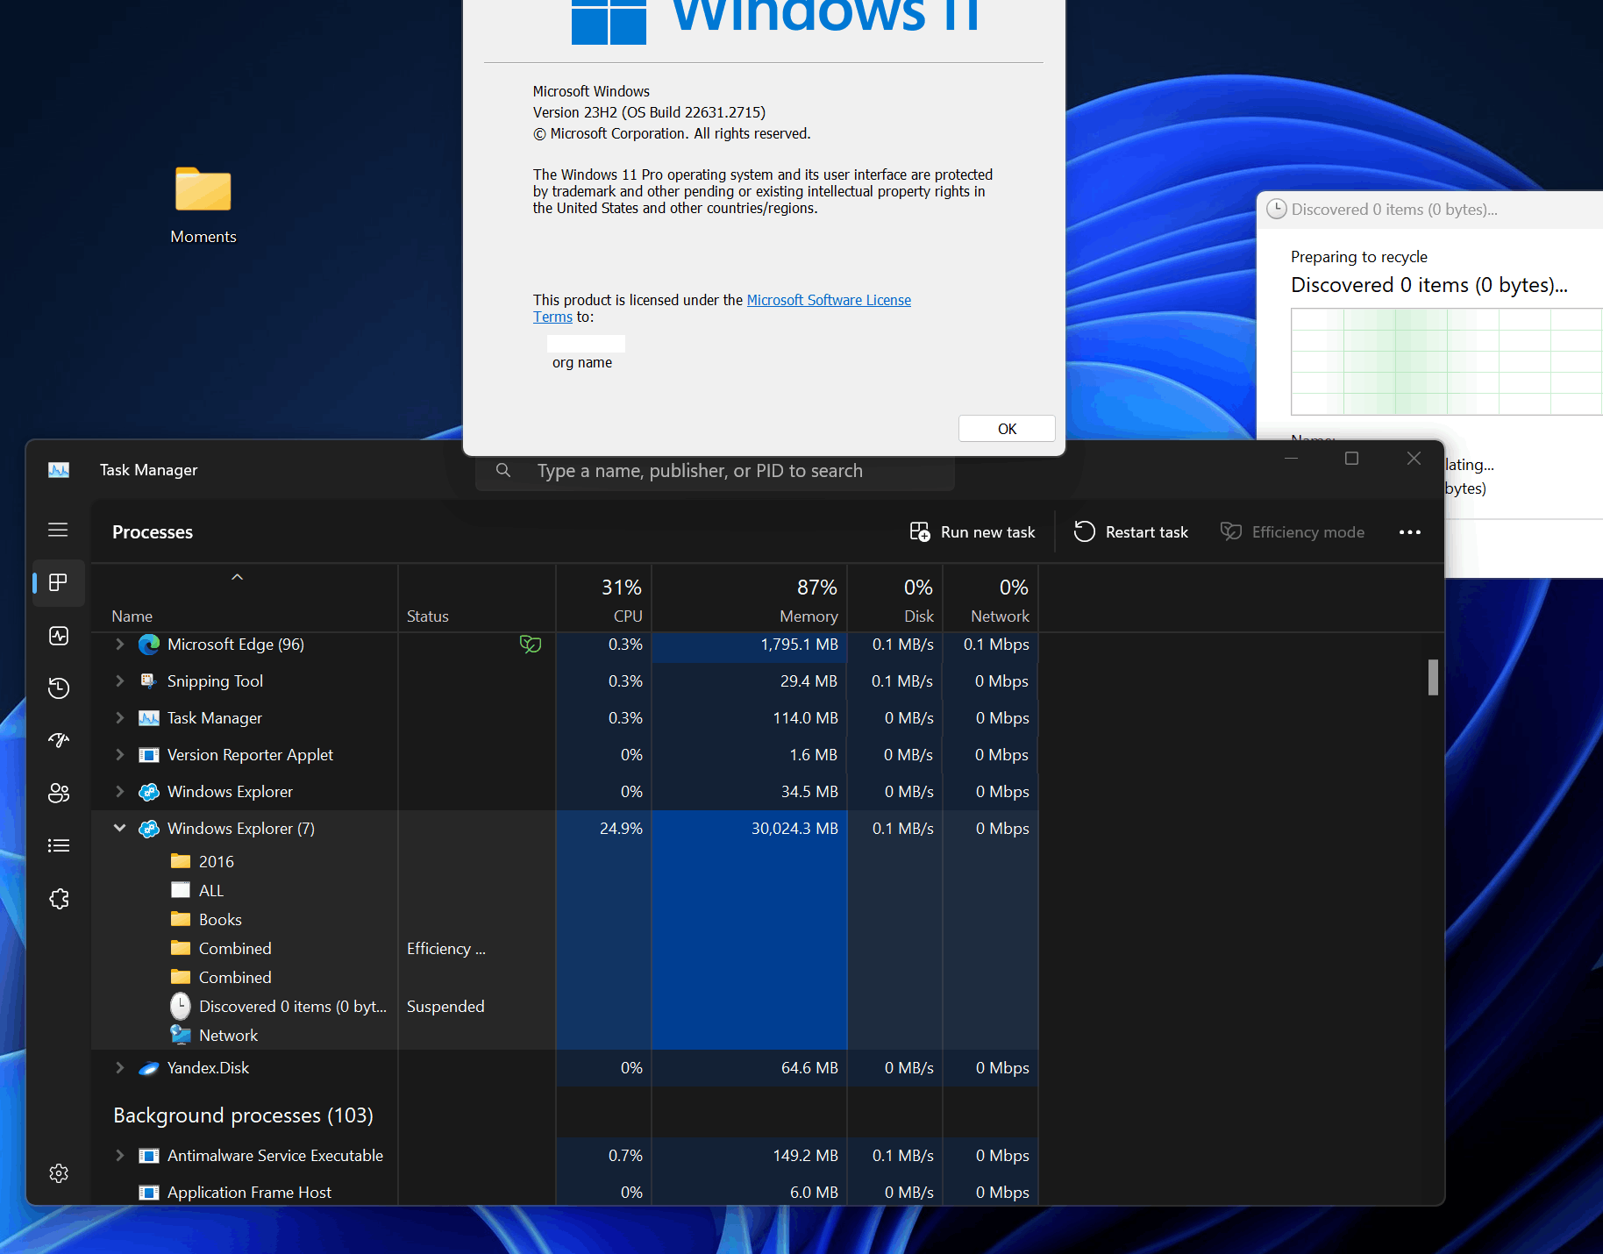Open Task Manager navigation hamburger menu
The width and height of the screenshot is (1603, 1254).
tap(58, 530)
